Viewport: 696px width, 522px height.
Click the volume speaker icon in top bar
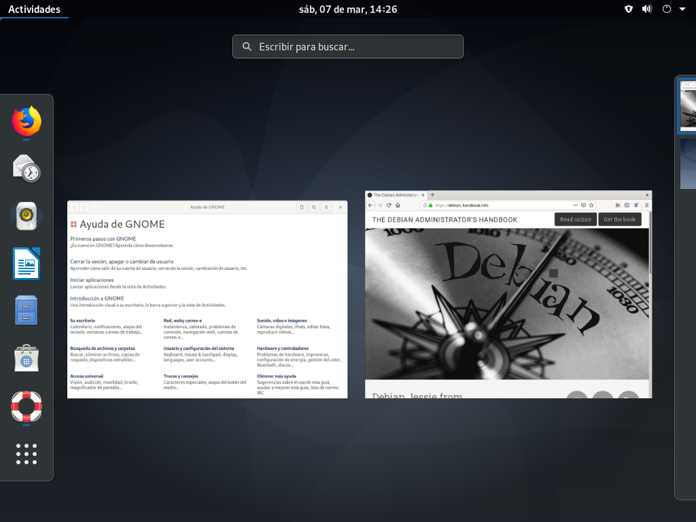(647, 10)
